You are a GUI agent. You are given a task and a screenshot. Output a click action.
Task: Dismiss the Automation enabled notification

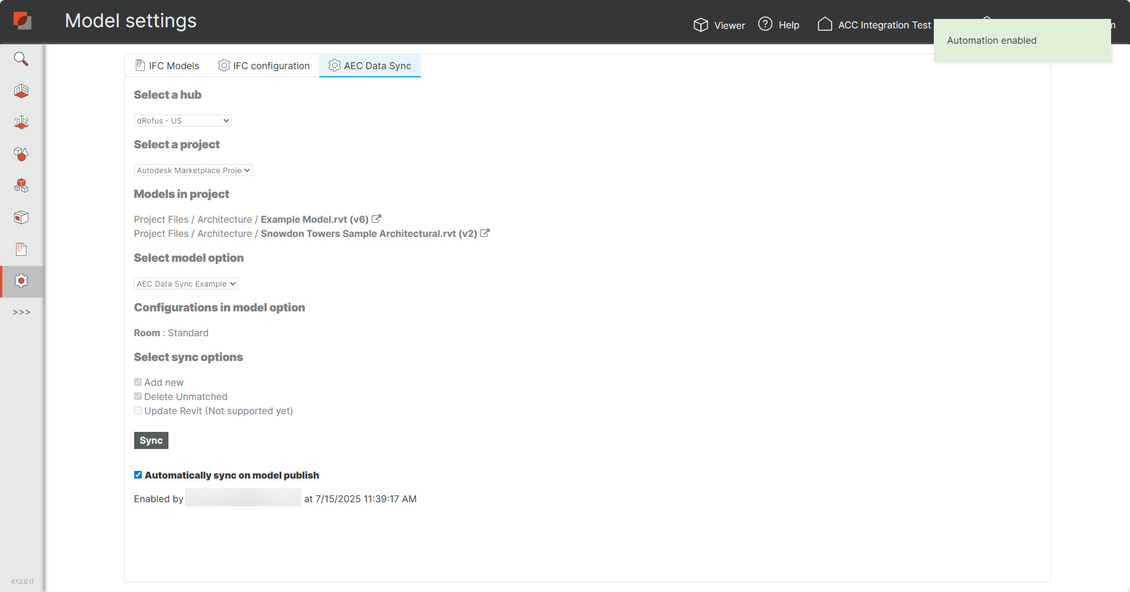1022,41
